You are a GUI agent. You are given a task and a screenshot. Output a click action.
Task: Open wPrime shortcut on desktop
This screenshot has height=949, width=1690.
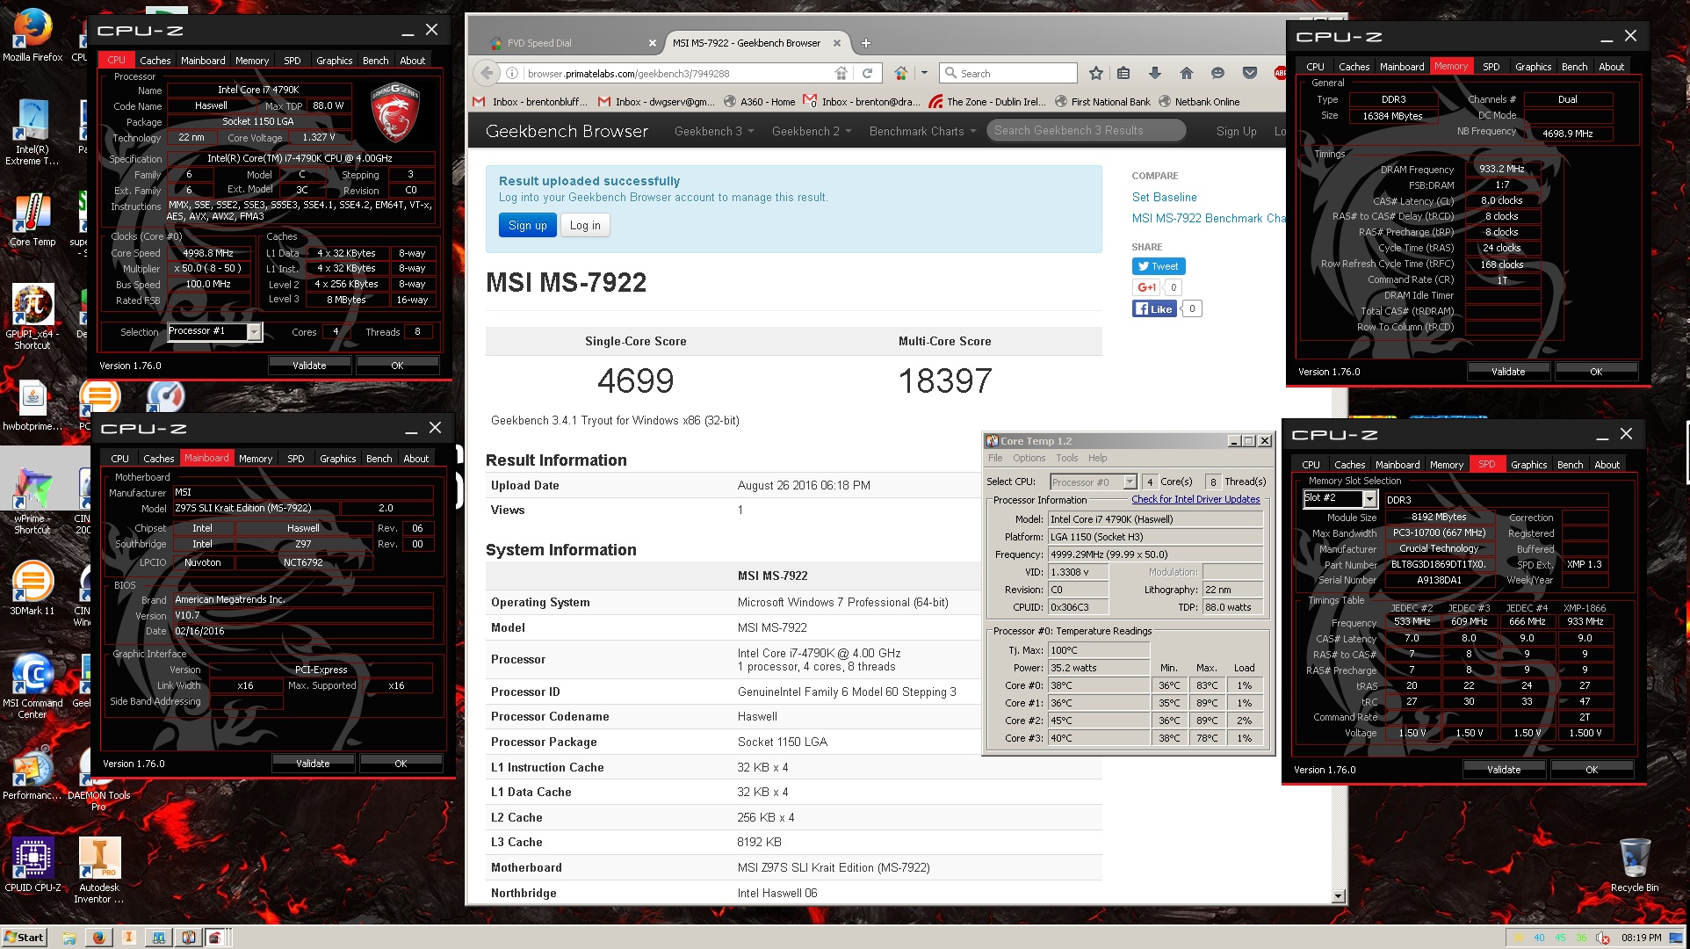[x=32, y=502]
